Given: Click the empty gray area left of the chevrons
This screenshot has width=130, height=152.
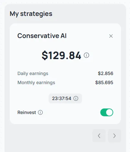Looking at the screenshot, I should [x=48, y=136].
